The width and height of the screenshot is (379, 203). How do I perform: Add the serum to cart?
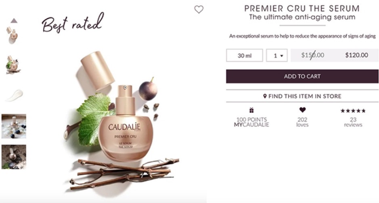point(302,76)
